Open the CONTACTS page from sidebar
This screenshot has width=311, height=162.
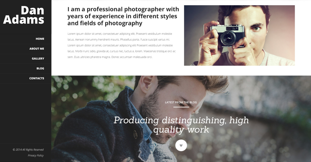[x=37, y=78]
